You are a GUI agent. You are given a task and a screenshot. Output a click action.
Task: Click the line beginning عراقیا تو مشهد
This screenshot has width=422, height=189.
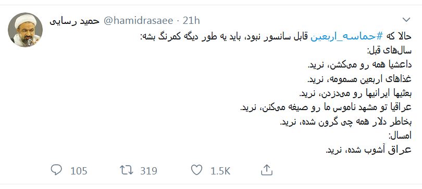tap(326, 107)
